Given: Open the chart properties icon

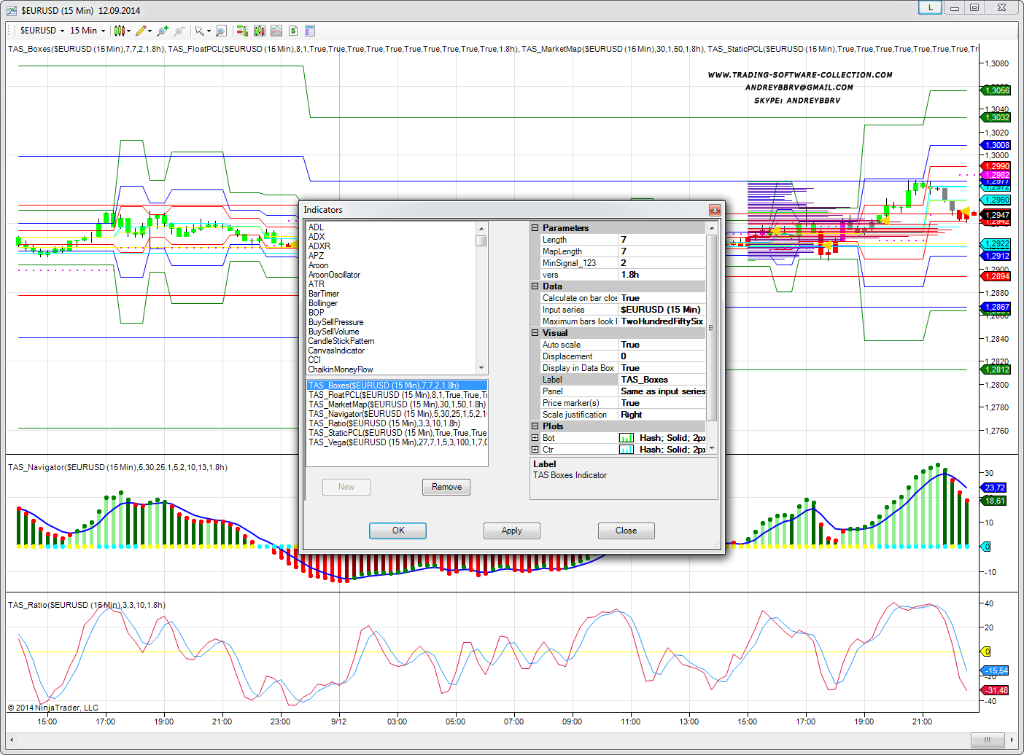Looking at the screenshot, I should 310,31.
